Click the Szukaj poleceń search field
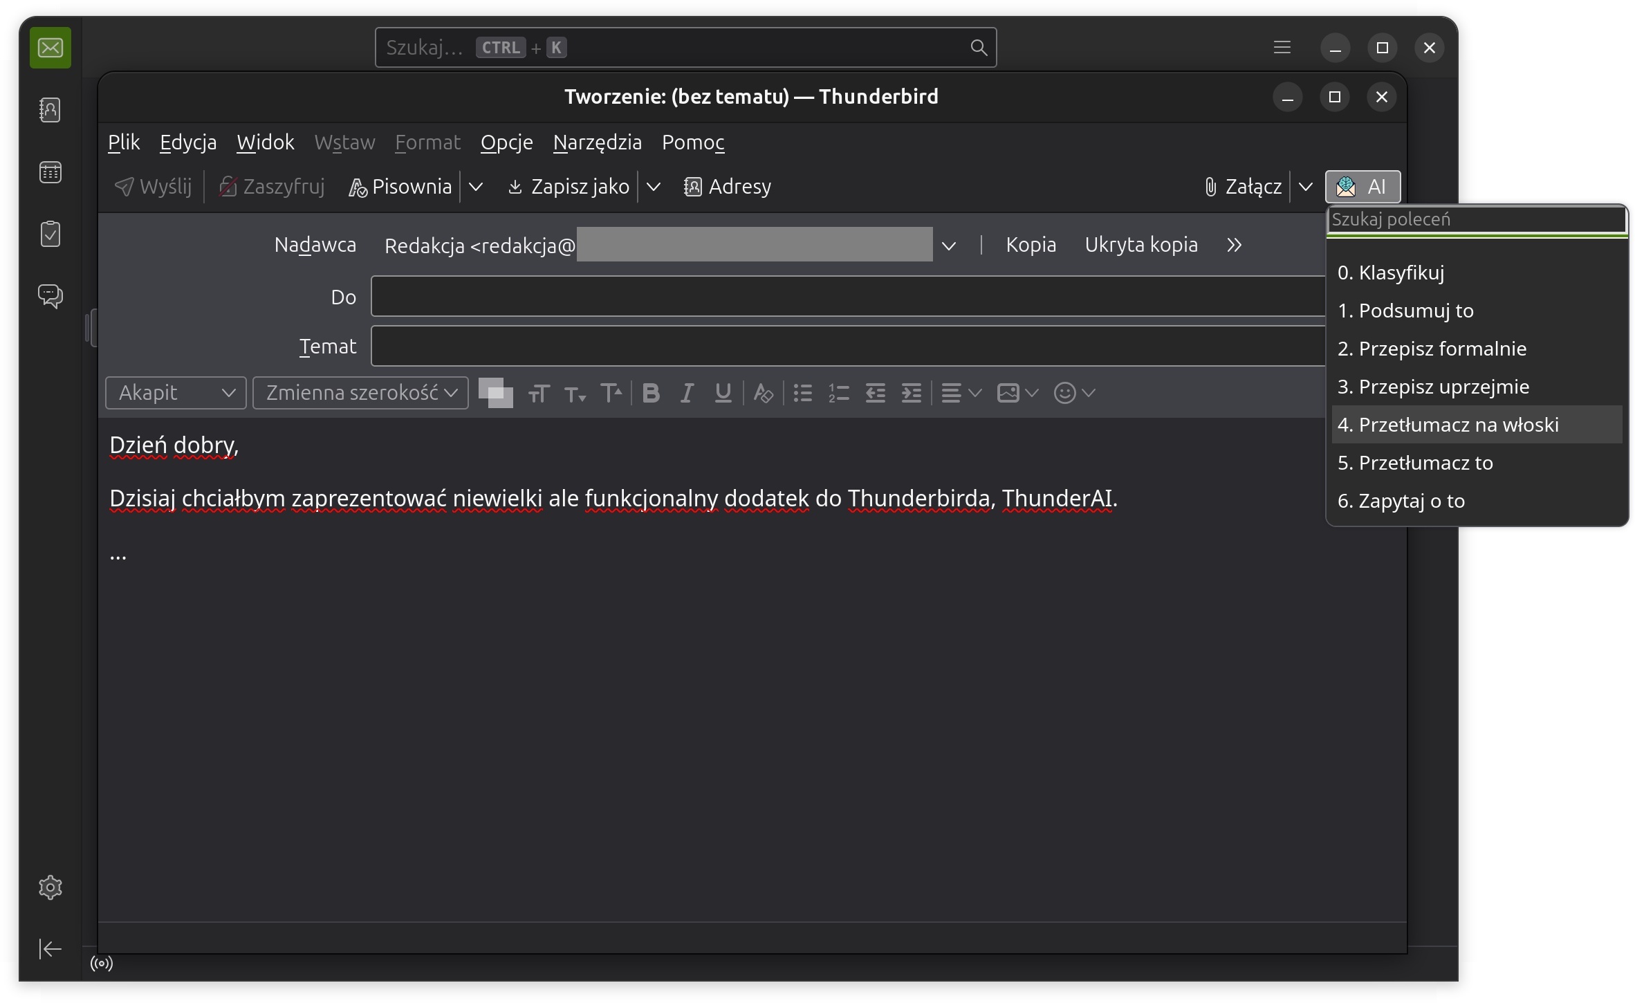 pyautogui.click(x=1476, y=220)
